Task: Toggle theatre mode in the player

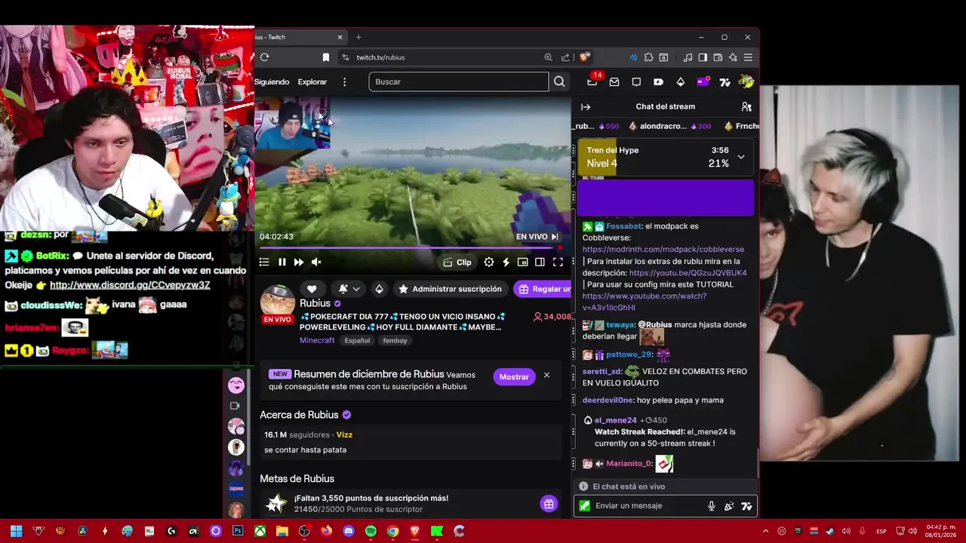Action: pyautogui.click(x=540, y=262)
